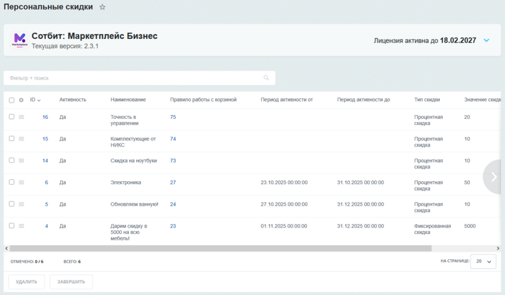The image size is (505, 295).
Task: Open row actions menu for ID 6
Action: point(21,182)
